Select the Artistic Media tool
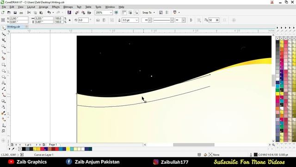This screenshot has height=167, width=296. pyautogui.click(x=3, y=58)
